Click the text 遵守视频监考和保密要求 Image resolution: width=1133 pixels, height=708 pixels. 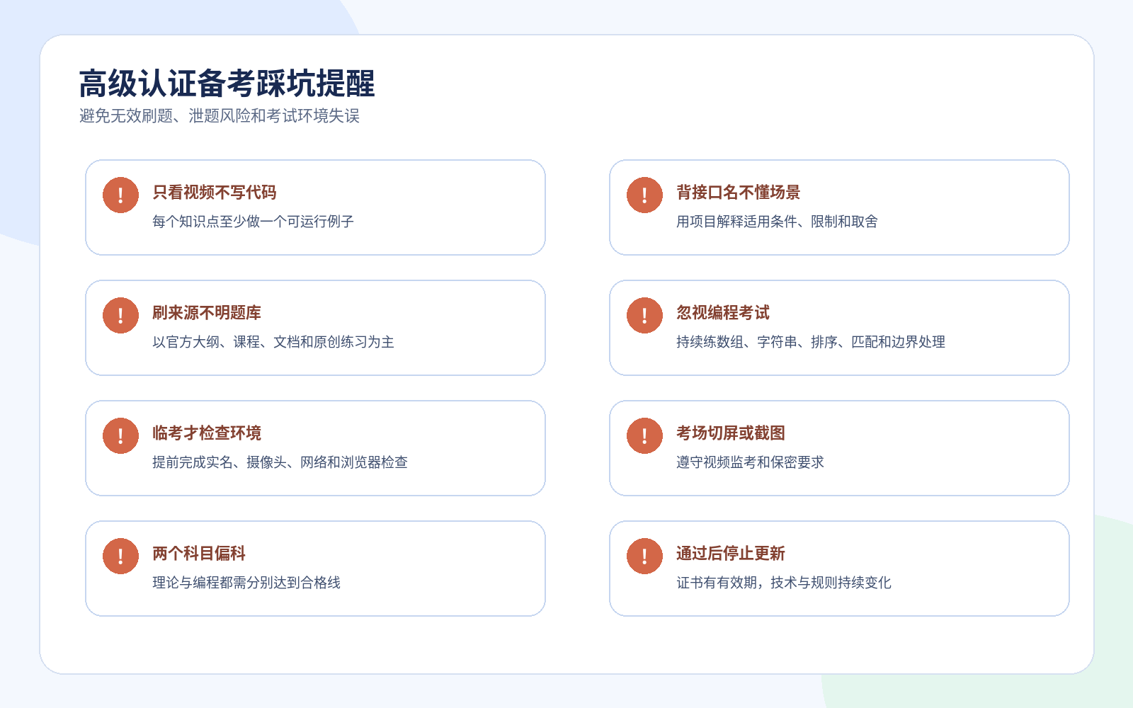(x=751, y=462)
